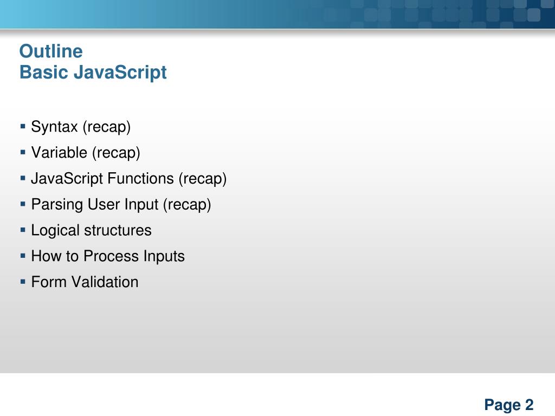Select the Syntax (recap) outline item
The height and width of the screenshot is (416, 555).
[x=81, y=127]
